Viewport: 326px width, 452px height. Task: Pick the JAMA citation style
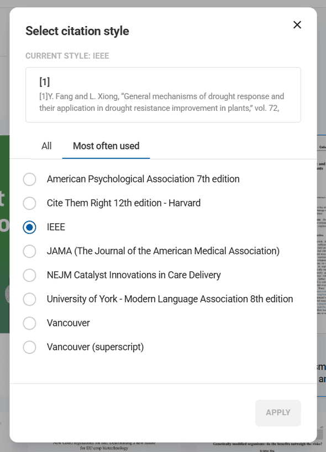[29, 251]
